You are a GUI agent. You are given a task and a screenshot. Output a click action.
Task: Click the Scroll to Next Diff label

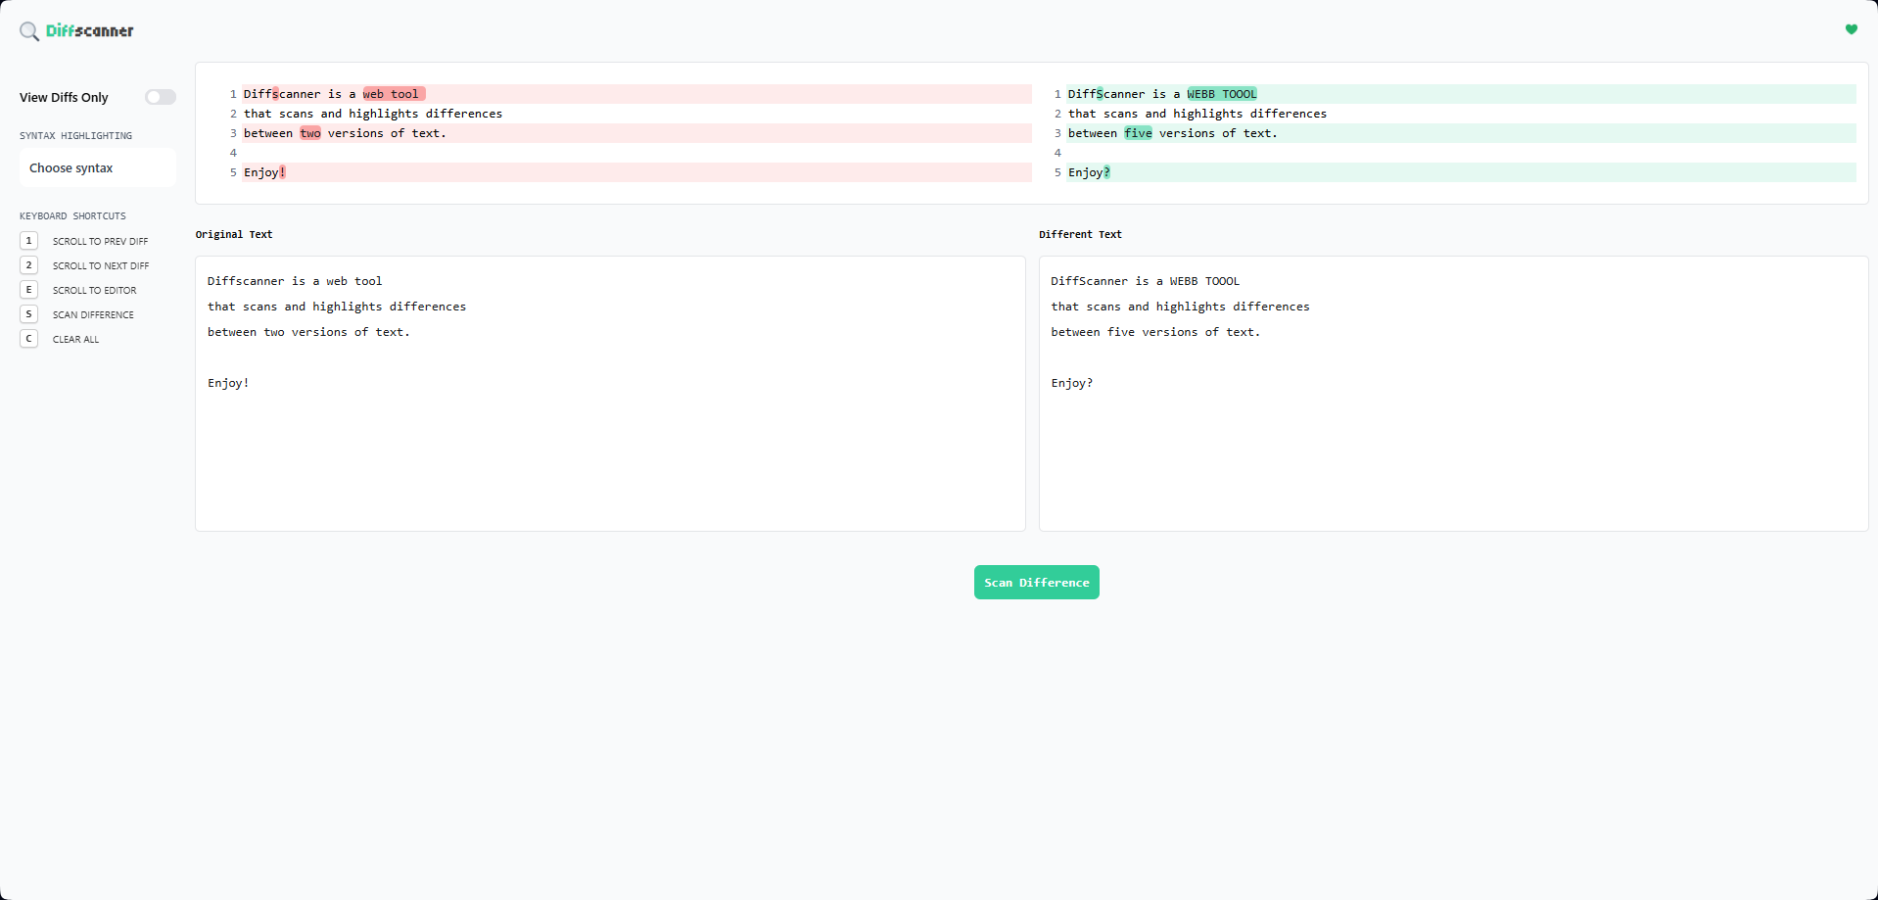101,265
